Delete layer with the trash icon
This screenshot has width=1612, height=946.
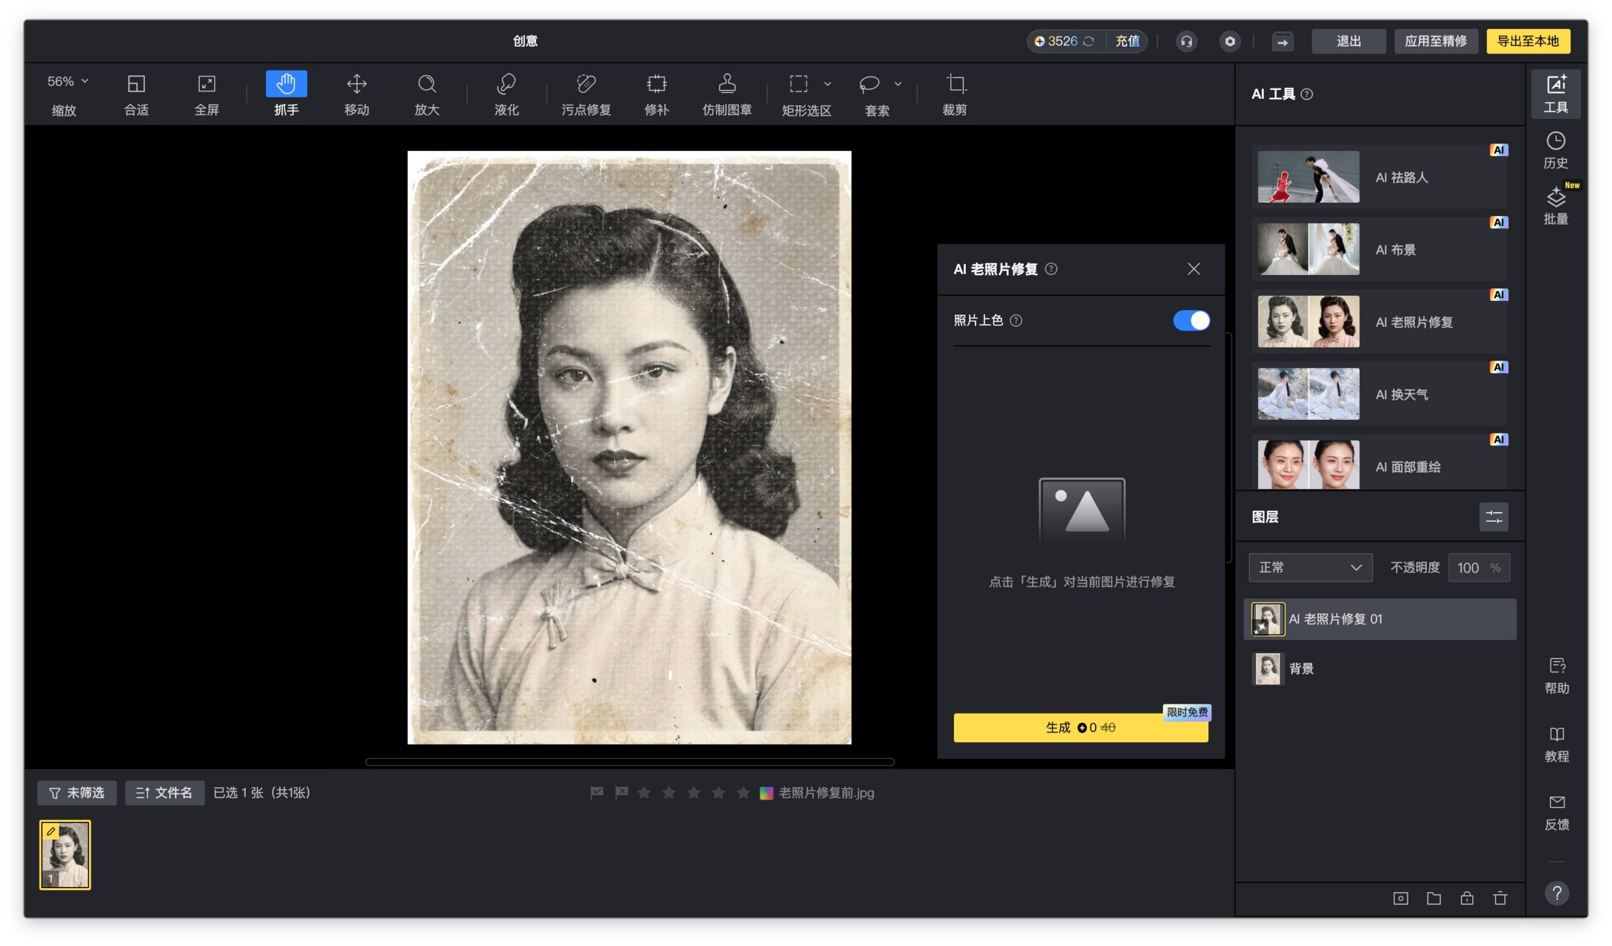(x=1500, y=898)
